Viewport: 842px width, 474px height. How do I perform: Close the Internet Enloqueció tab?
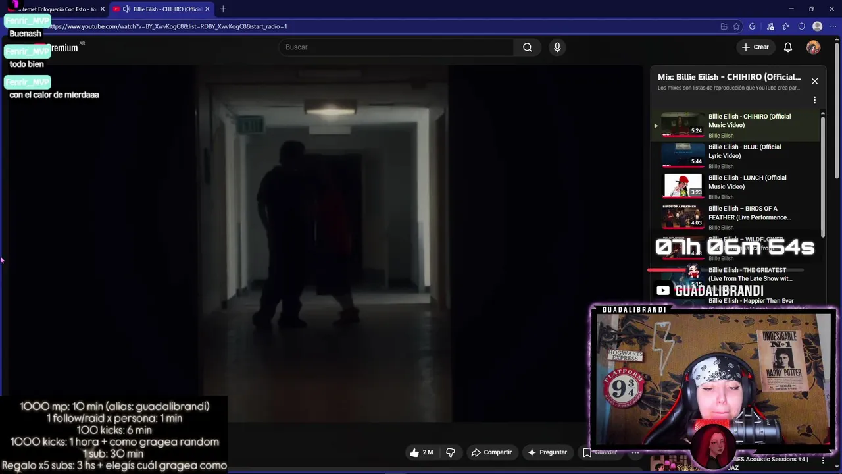[x=103, y=9]
